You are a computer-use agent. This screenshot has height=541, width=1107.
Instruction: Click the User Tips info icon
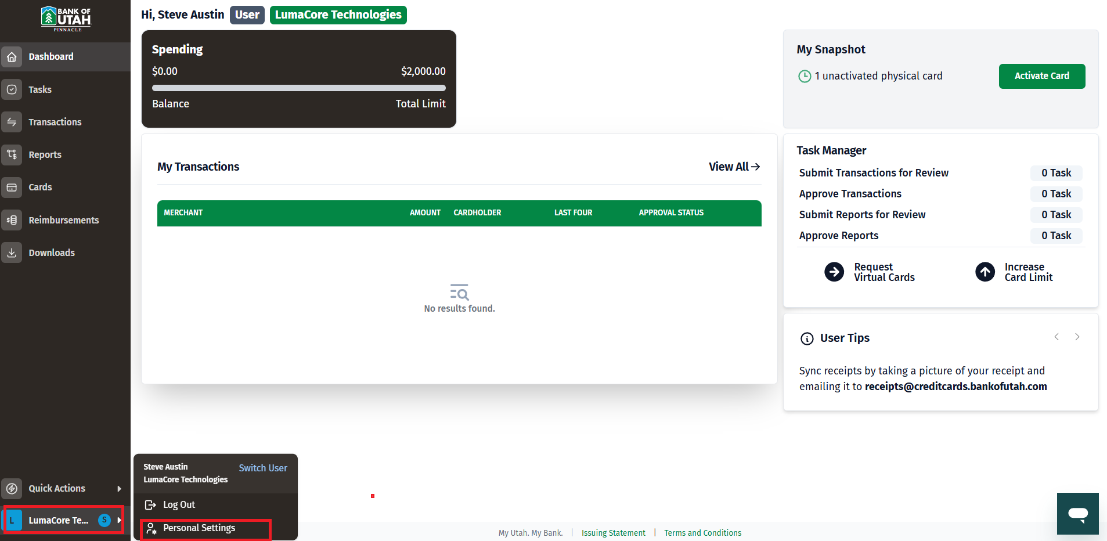pos(807,338)
